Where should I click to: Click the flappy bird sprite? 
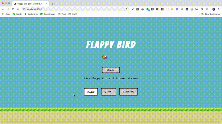pos(105,57)
